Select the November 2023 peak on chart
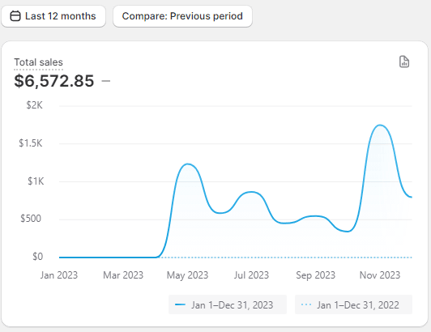The height and width of the screenshot is (332, 431). pos(380,126)
